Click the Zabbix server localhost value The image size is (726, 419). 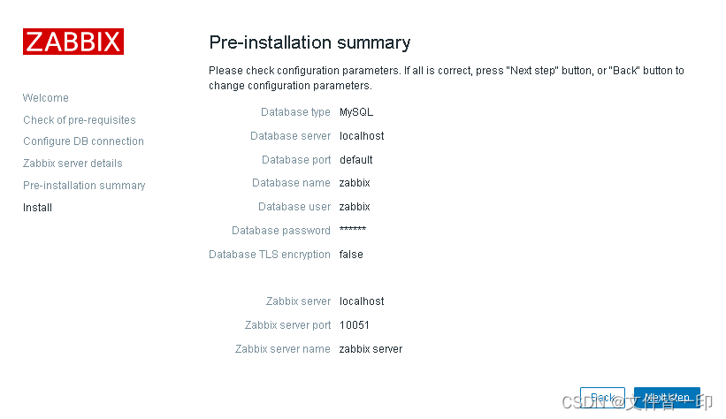click(362, 301)
